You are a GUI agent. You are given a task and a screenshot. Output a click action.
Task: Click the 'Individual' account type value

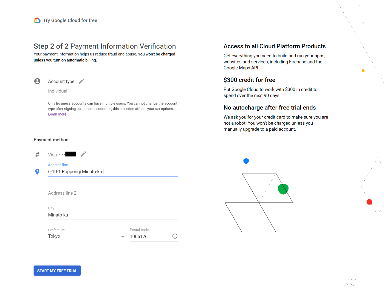(x=58, y=91)
